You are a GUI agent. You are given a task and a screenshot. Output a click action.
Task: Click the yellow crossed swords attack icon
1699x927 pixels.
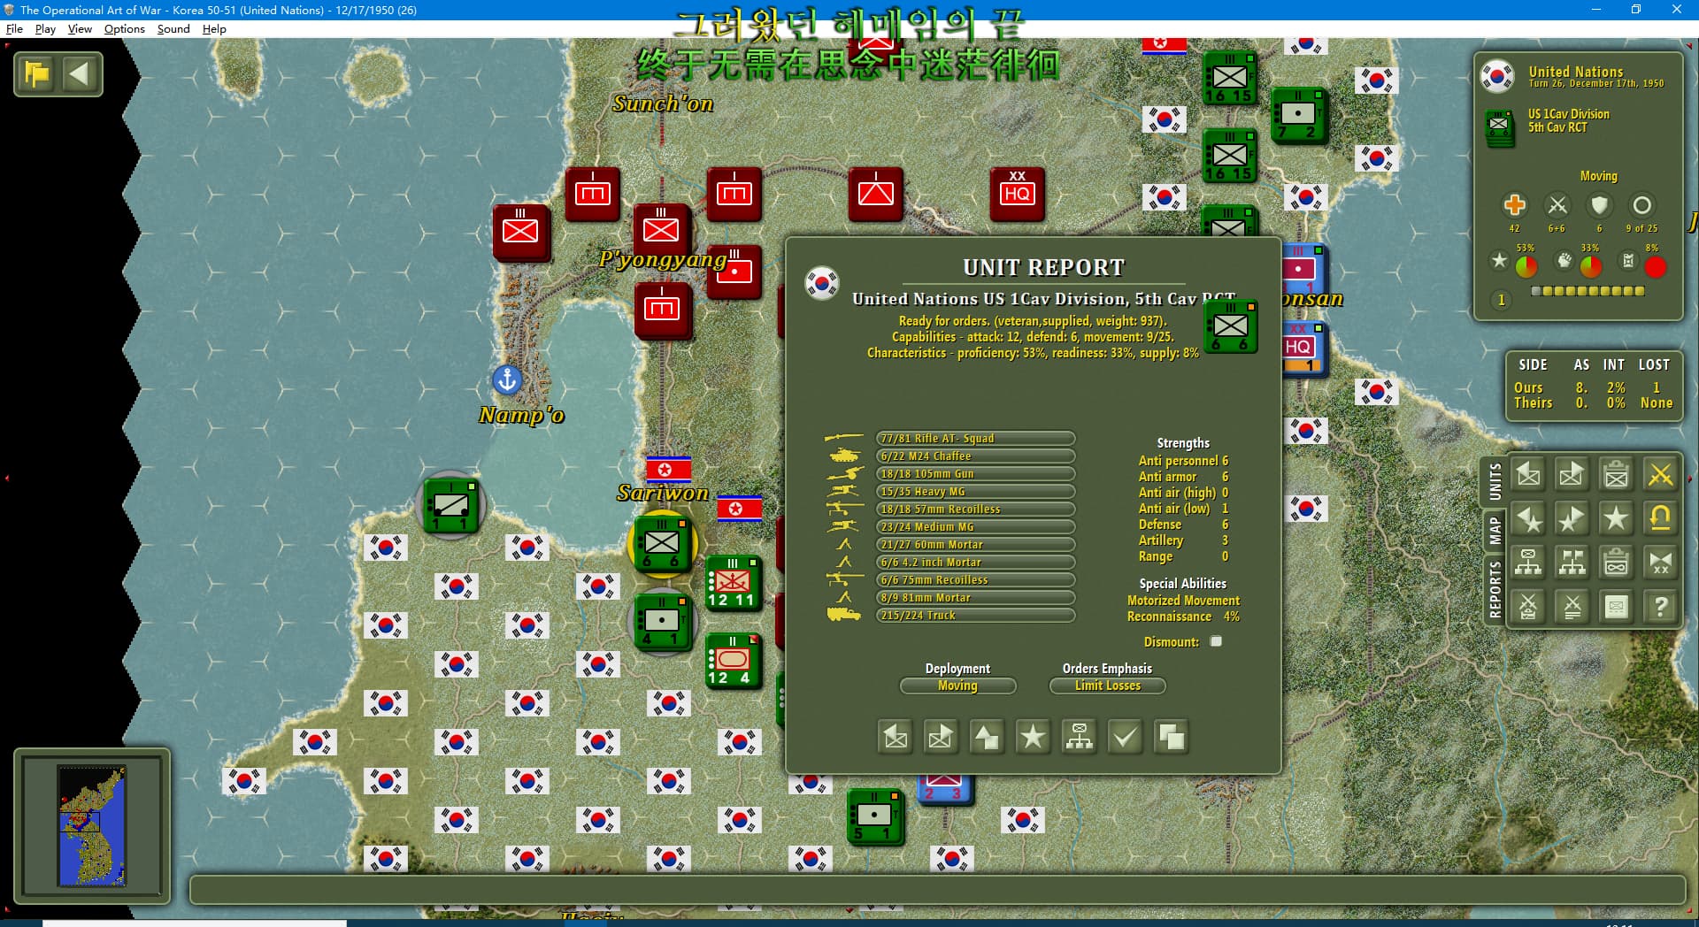coord(1661,475)
